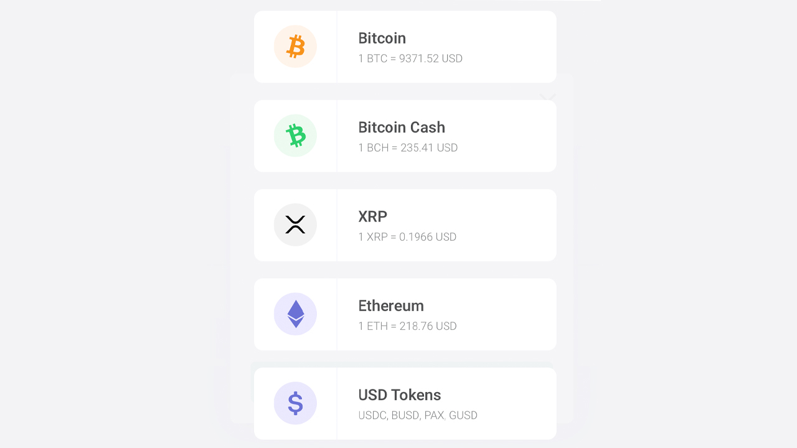Click the USDC, BUSD, PAX, GUSD subtitle

[x=418, y=415]
